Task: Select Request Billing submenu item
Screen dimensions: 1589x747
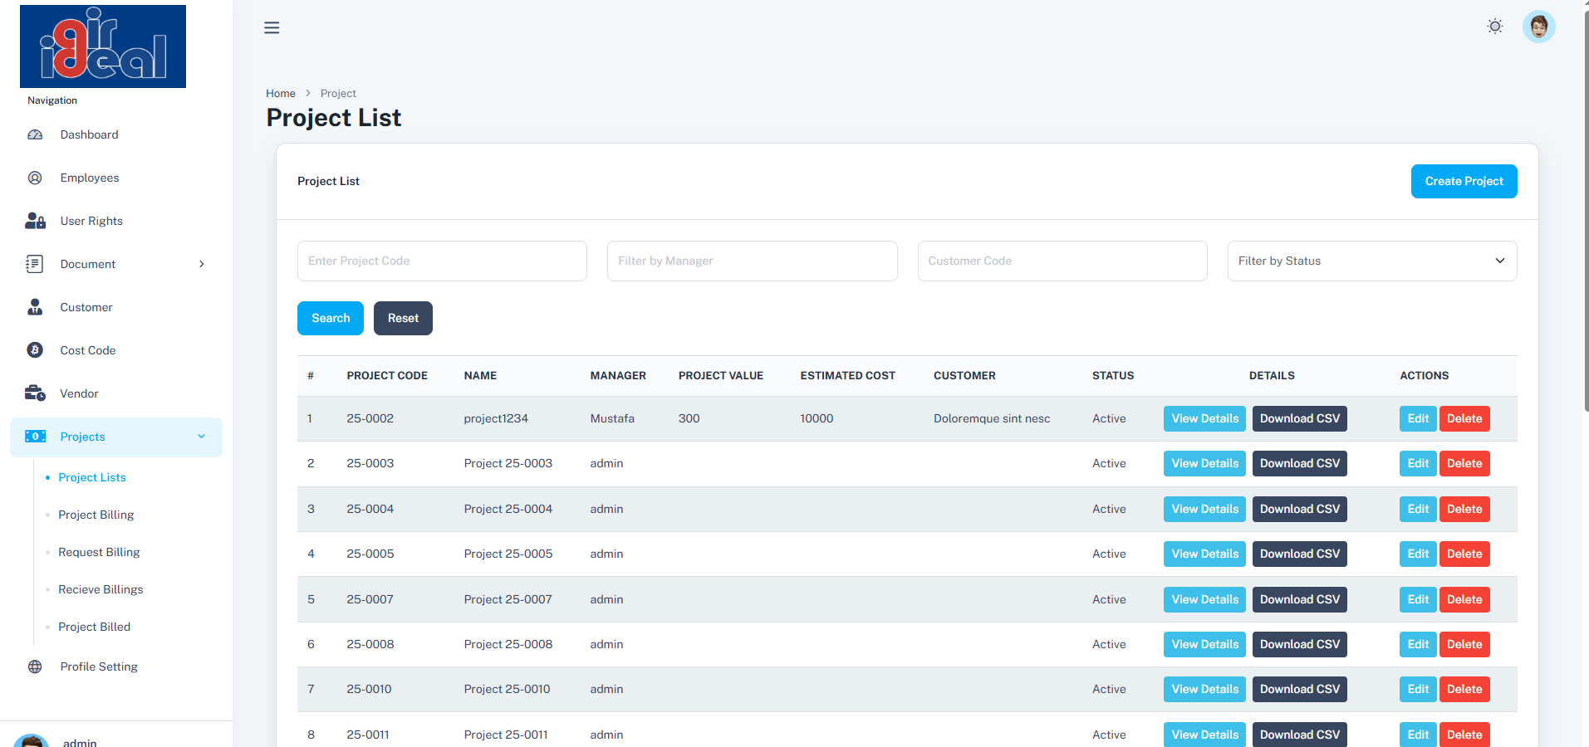Action: pos(99,552)
